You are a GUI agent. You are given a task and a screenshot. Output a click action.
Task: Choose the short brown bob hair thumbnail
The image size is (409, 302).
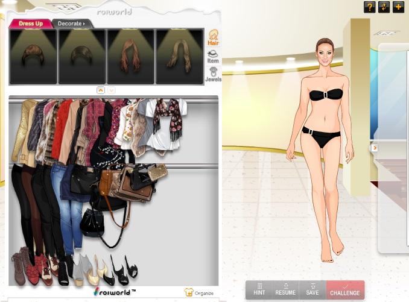(x=33, y=56)
